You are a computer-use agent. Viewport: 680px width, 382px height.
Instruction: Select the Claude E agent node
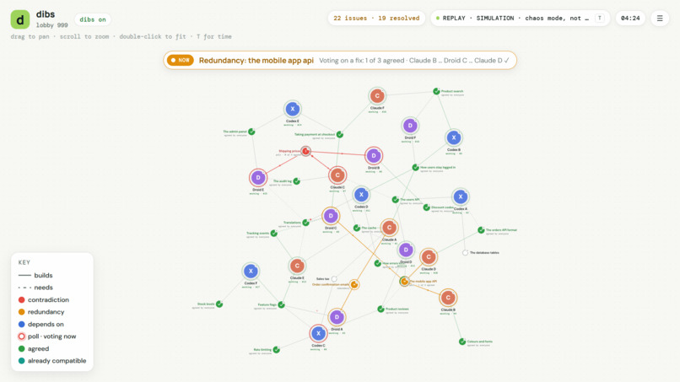[297, 266]
